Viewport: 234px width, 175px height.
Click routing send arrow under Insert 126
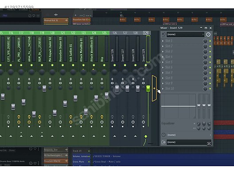point(115,136)
